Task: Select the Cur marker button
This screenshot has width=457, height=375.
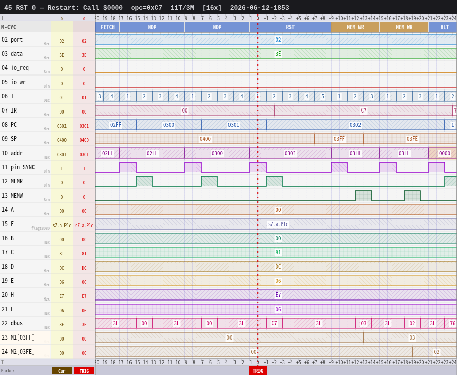Action: (62, 371)
